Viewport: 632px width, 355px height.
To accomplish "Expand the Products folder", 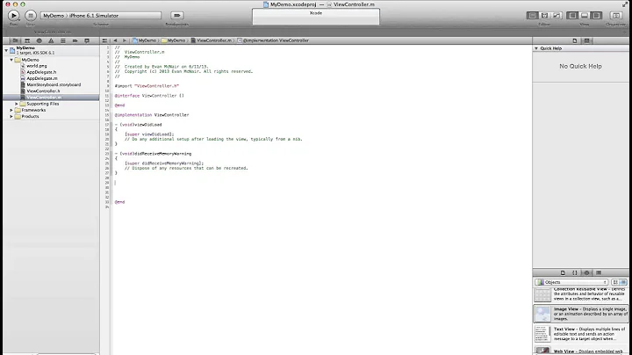I will (x=11, y=117).
